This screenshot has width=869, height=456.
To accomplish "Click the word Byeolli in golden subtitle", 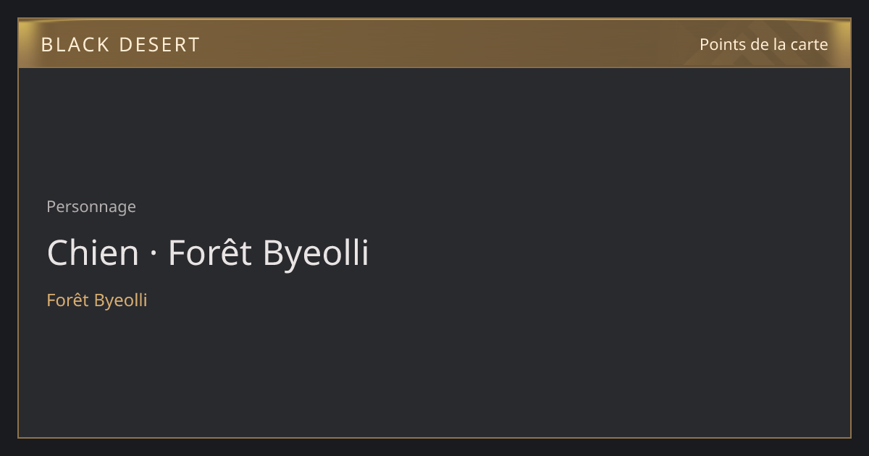I will coord(121,300).
